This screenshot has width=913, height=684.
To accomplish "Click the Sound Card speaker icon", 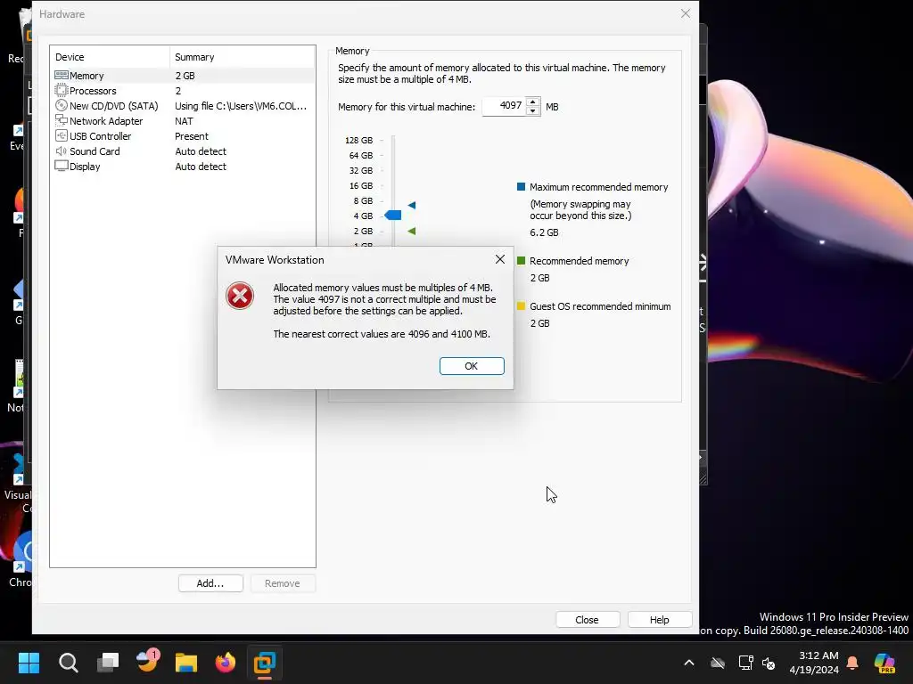I will click(62, 151).
